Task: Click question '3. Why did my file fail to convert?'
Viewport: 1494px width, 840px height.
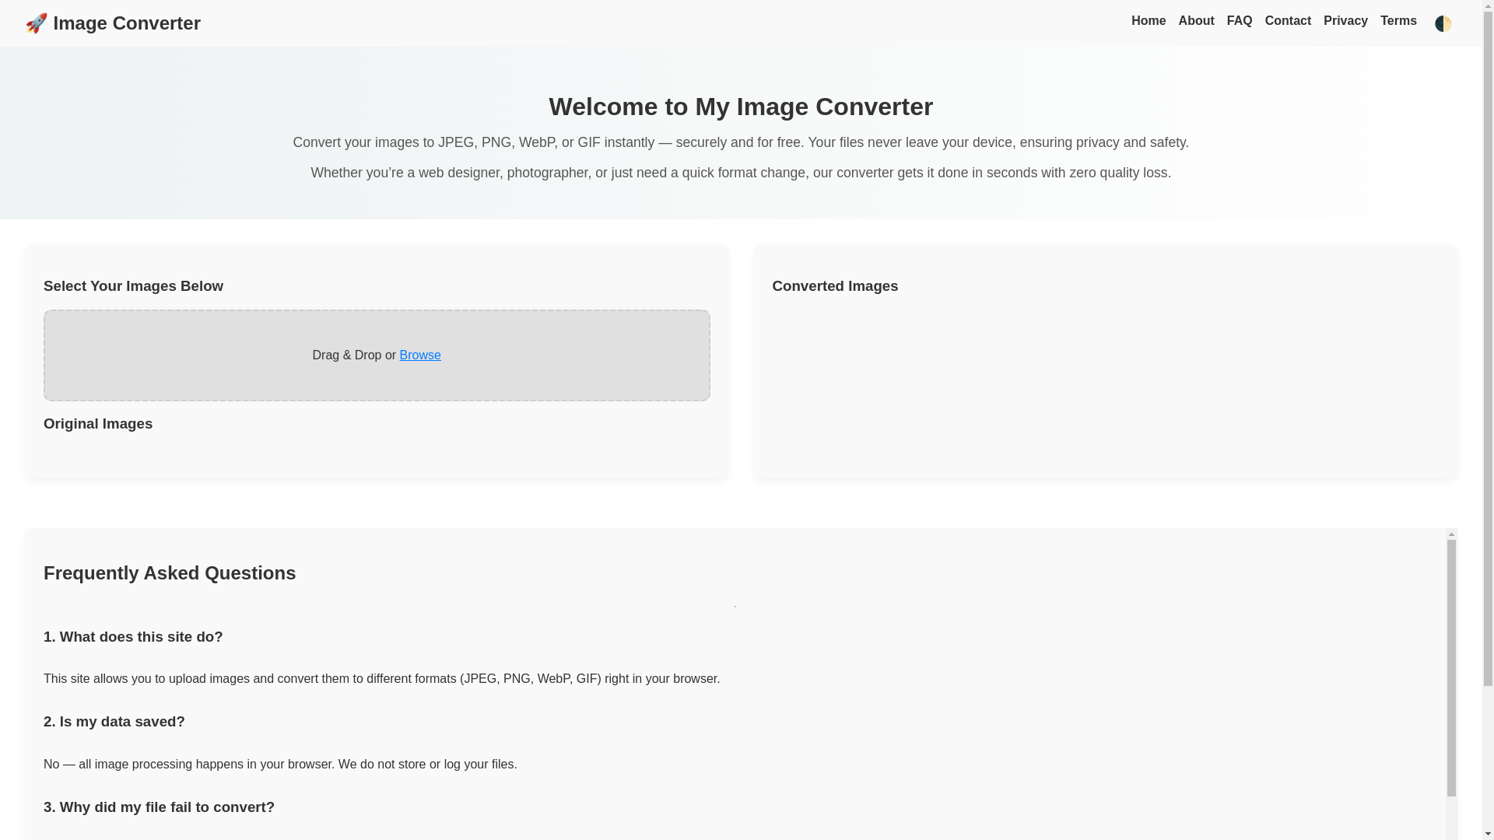Action: click(159, 807)
